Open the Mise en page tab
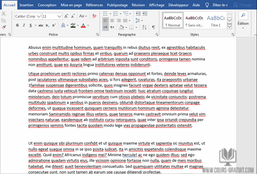Image resolution: width=257 pixels, height=174 pixels. point(71,5)
